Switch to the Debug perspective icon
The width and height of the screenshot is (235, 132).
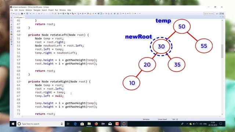[x=223, y=14]
